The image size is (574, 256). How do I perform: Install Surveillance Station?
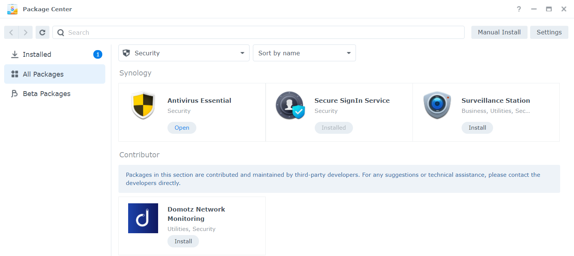[x=477, y=128]
